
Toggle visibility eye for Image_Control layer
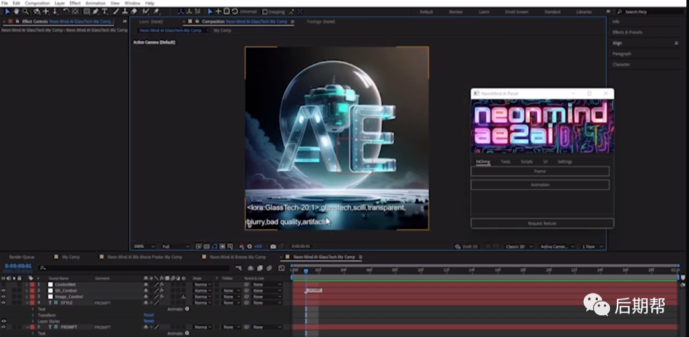(4, 297)
